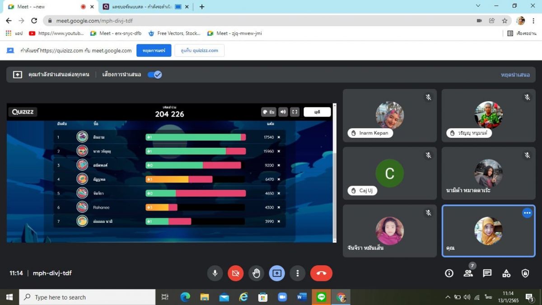Open LINE app in the taskbar
The width and height of the screenshot is (542, 305).
coord(321,297)
